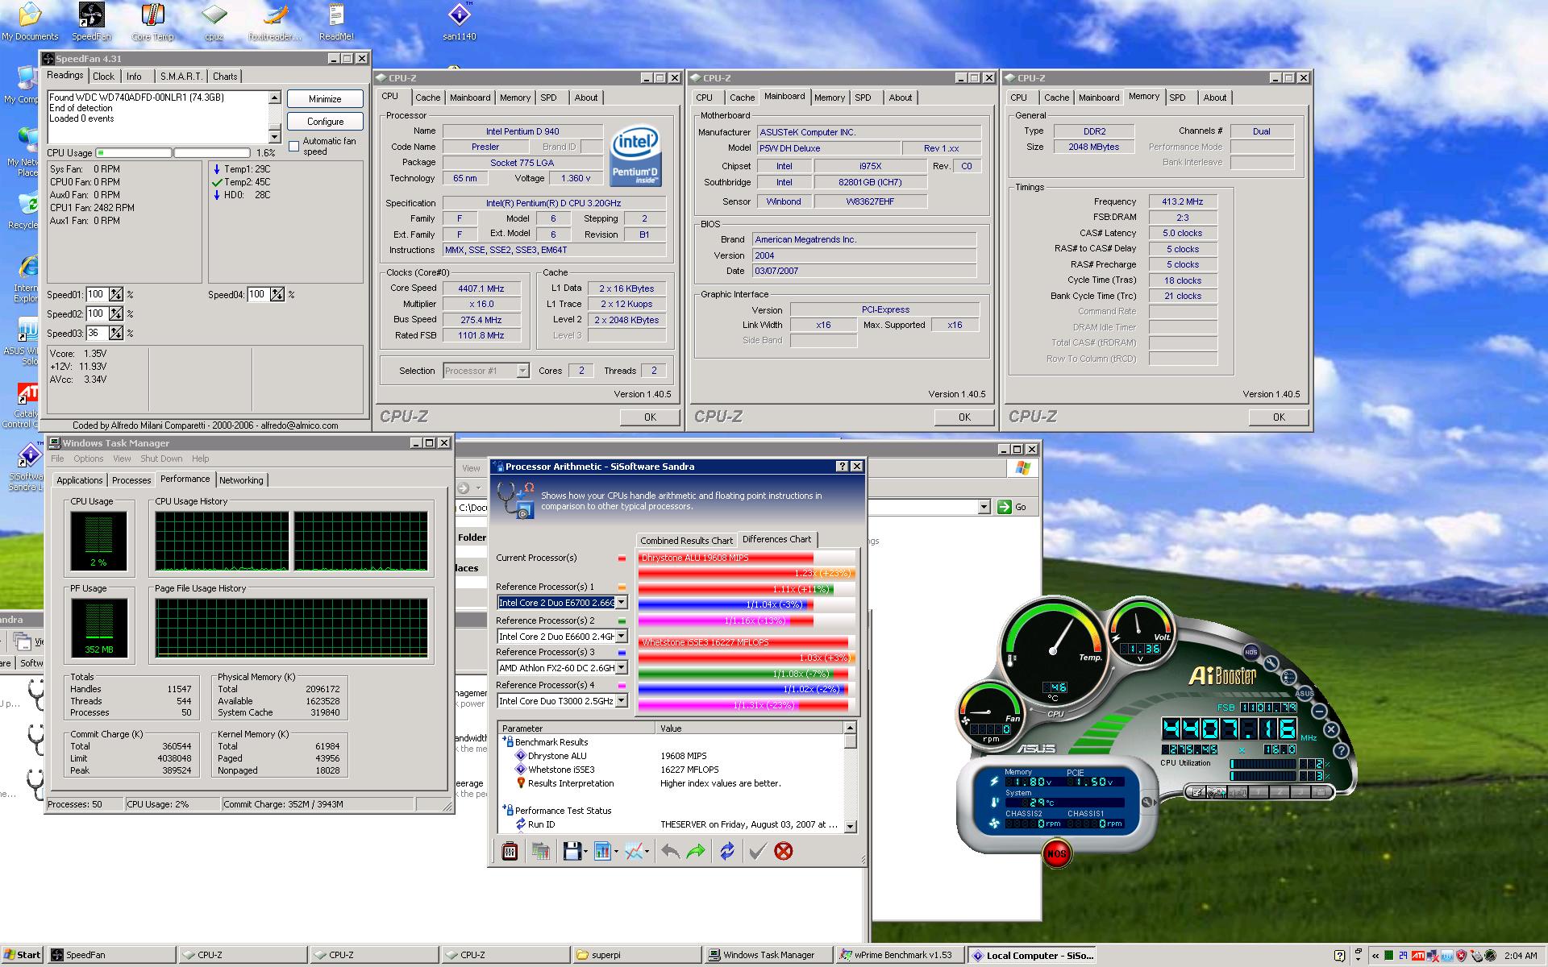This screenshot has width=1548, height=967.
Task: Open Reference Processor 1 dropdown Core 2 Duo E6700
Action: [622, 603]
